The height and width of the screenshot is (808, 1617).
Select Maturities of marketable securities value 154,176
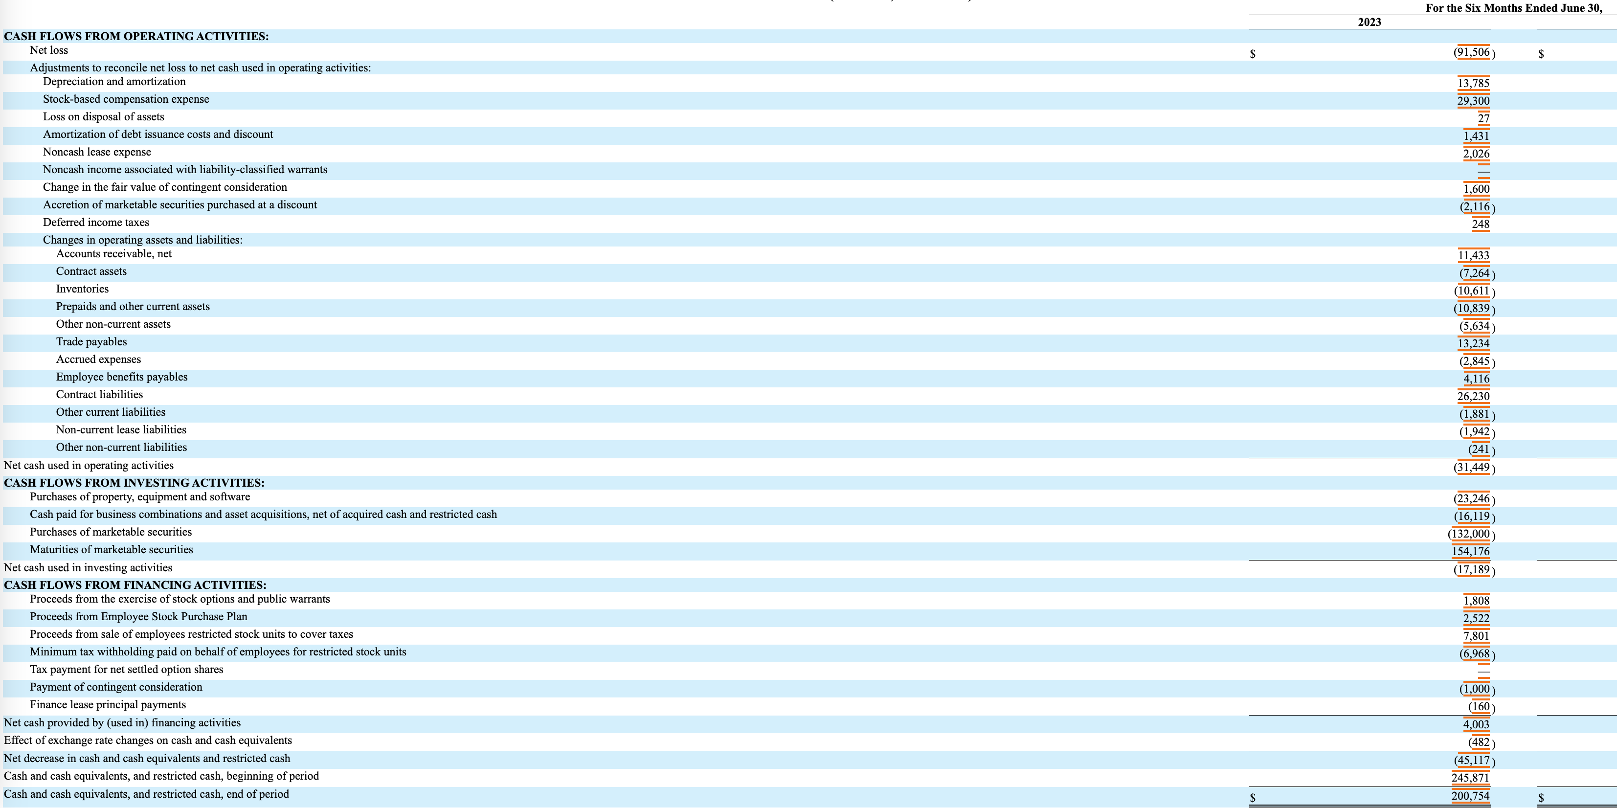point(1470,551)
